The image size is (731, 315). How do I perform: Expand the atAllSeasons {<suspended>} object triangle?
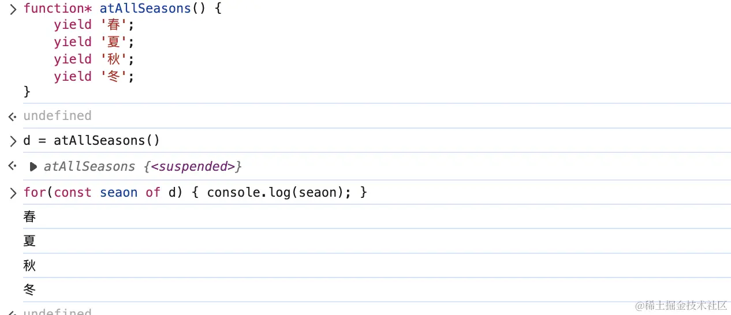point(33,167)
